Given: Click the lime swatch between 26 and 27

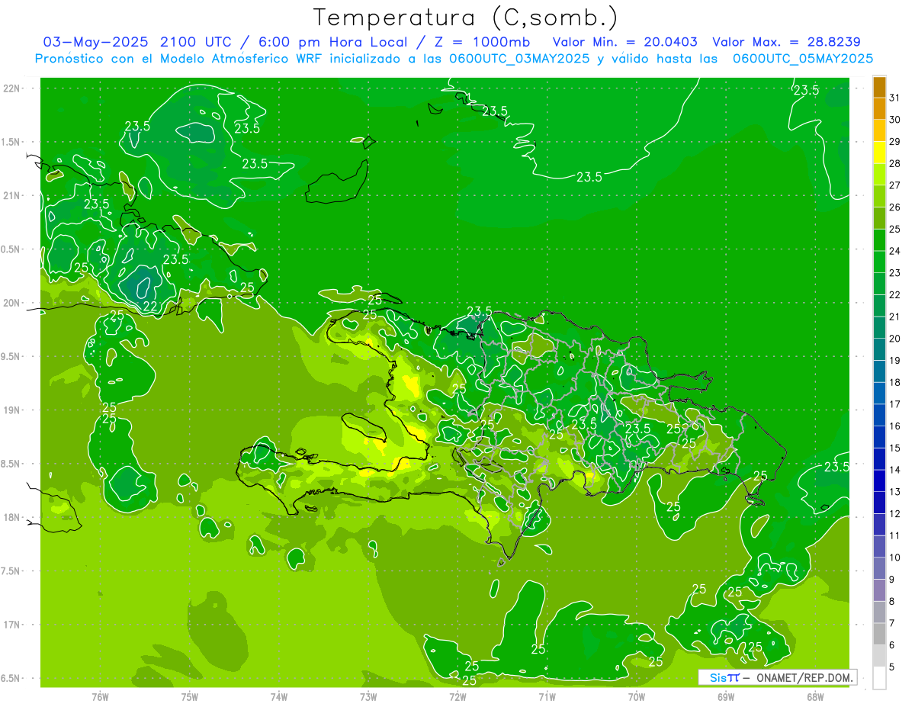Looking at the screenshot, I should pos(879,196).
